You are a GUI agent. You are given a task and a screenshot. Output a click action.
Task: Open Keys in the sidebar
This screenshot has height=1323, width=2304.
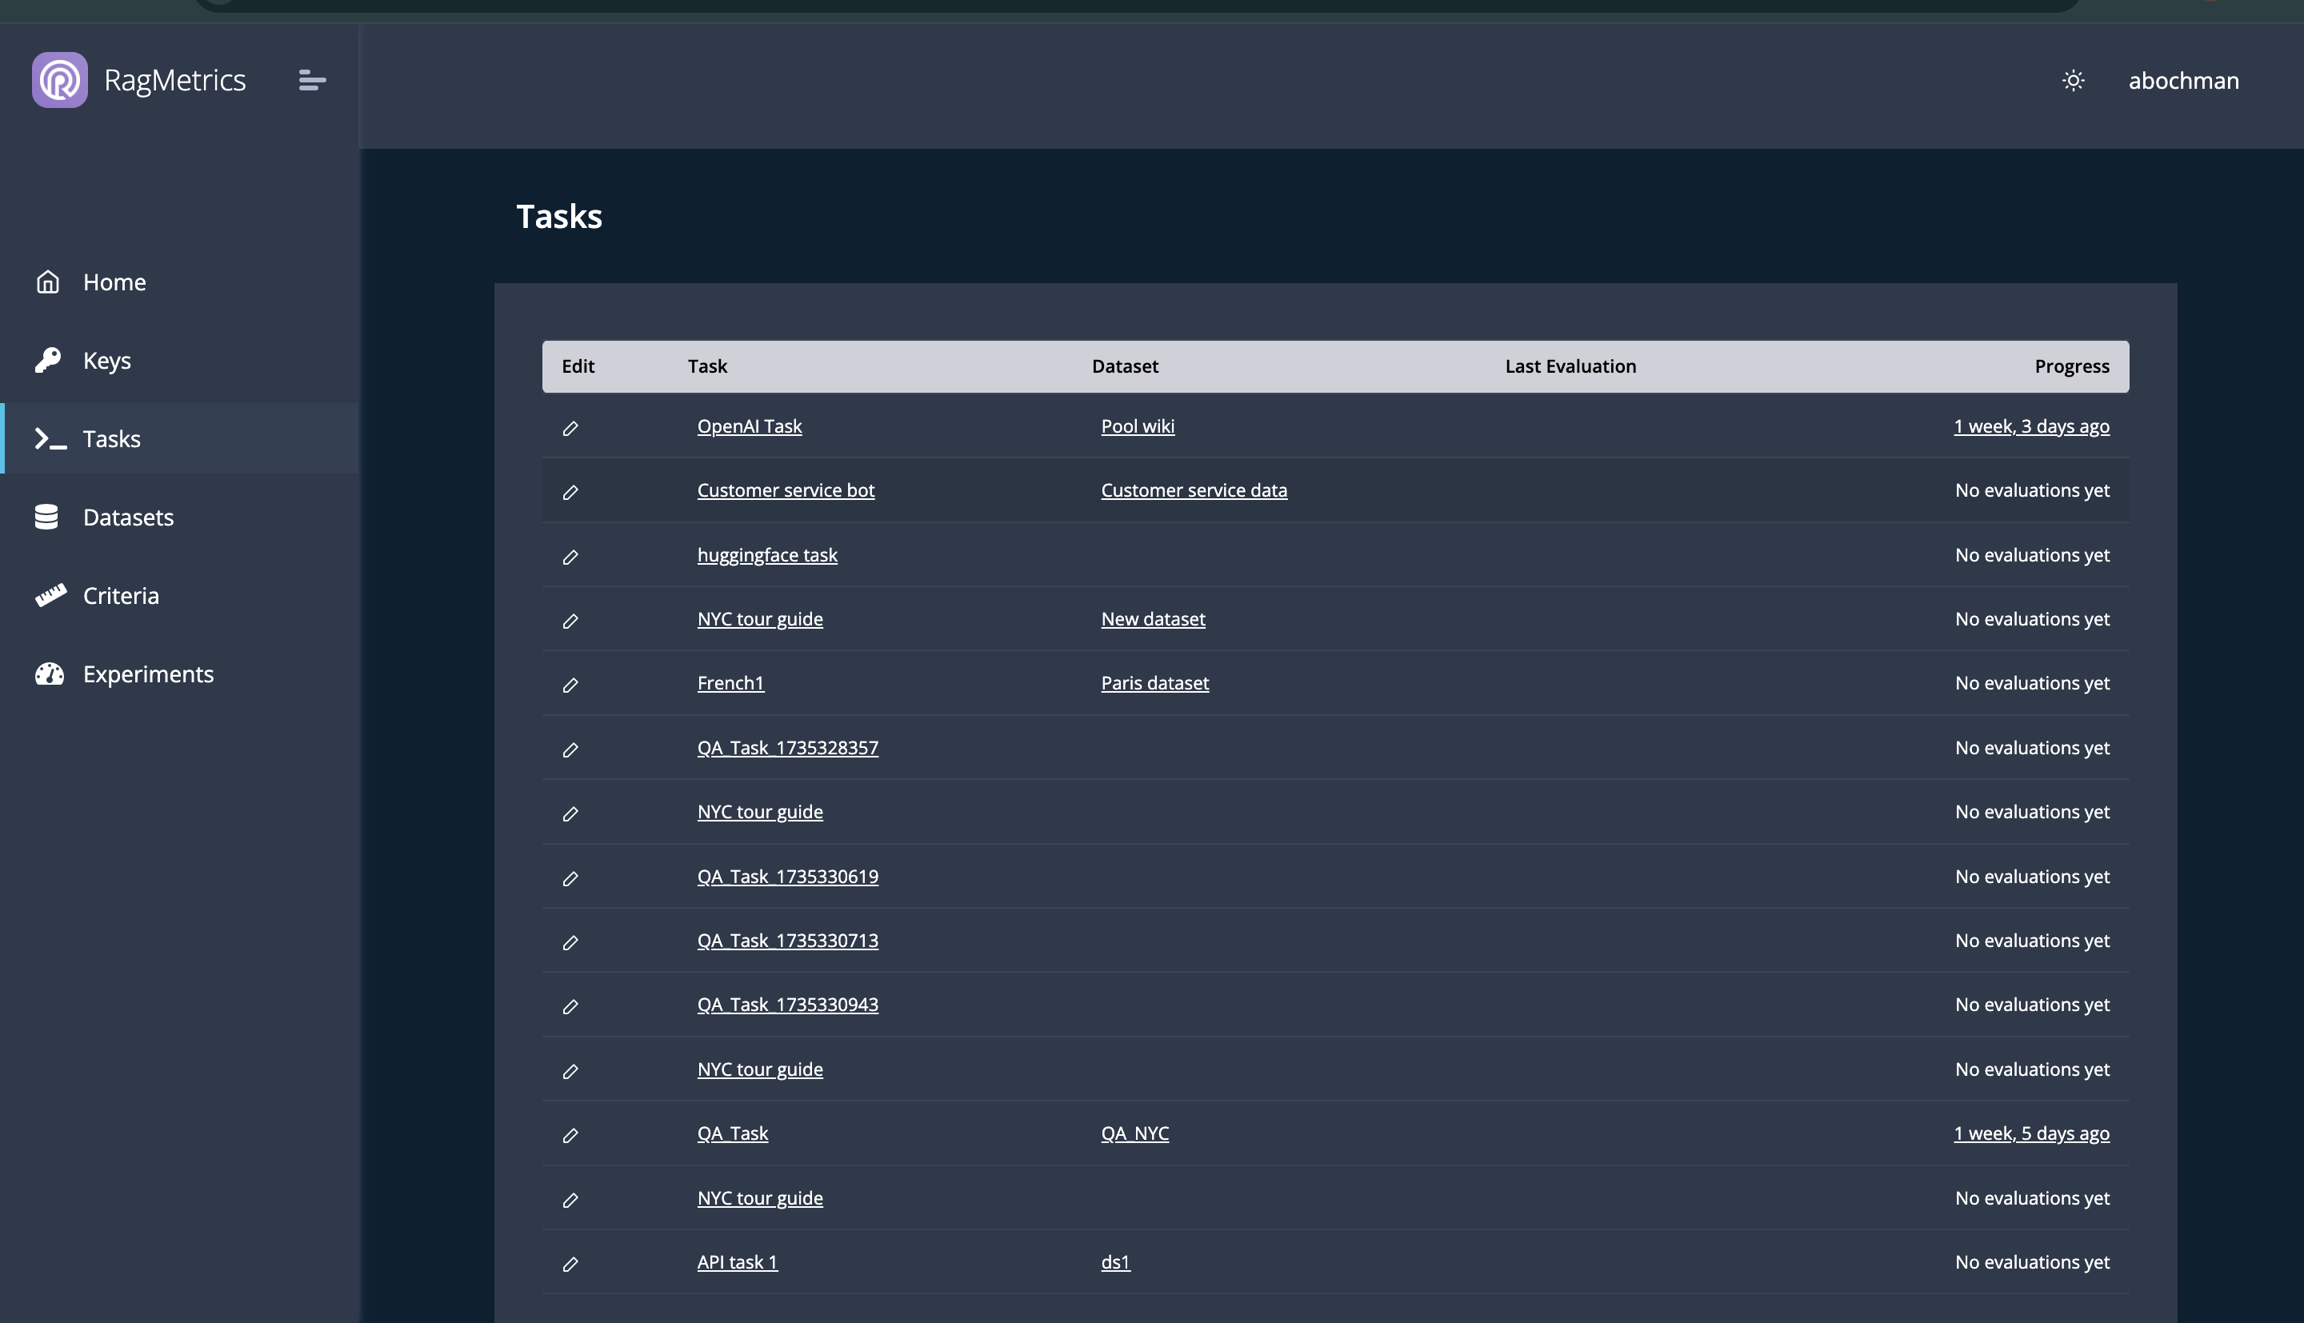[x=180, y=360]
